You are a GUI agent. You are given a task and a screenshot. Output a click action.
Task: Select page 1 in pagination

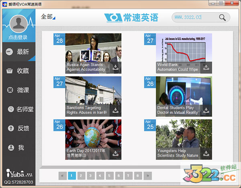(x=72, y=176)
